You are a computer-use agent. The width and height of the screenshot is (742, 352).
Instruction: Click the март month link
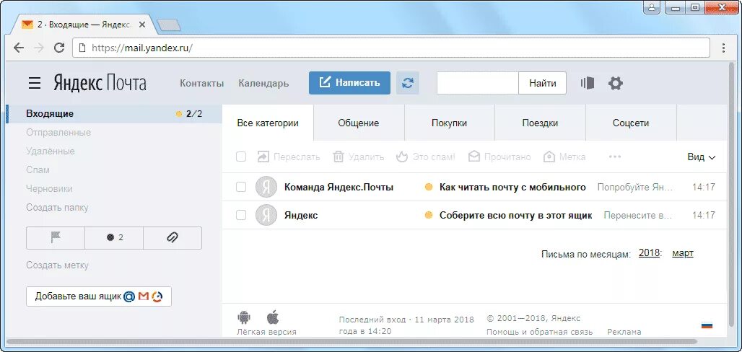click(683, 253)
